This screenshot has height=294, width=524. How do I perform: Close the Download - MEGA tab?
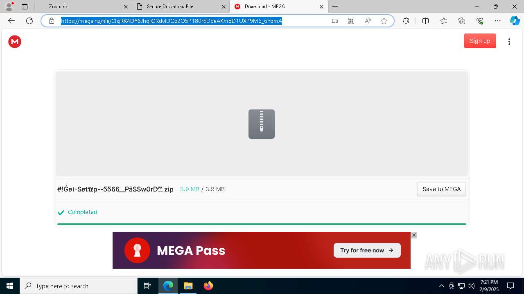click(321, 7)
